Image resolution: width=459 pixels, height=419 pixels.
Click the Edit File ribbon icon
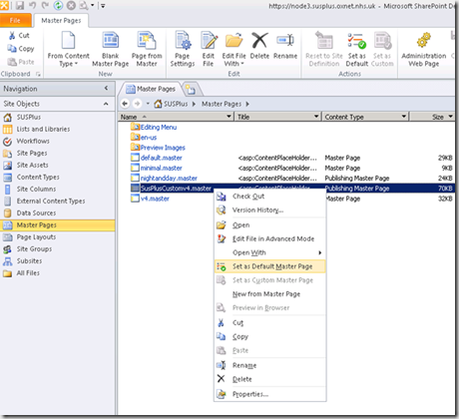(x=209, y=41)
